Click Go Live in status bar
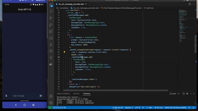This screenshot has height=111, width=198. coord(158,108)
